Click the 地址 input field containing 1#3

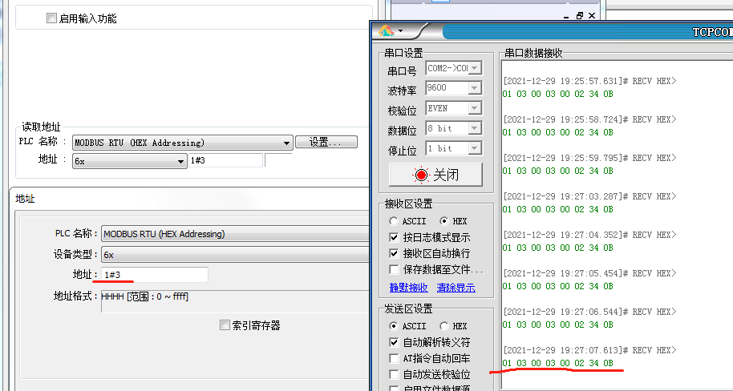[x=154, y=275]
